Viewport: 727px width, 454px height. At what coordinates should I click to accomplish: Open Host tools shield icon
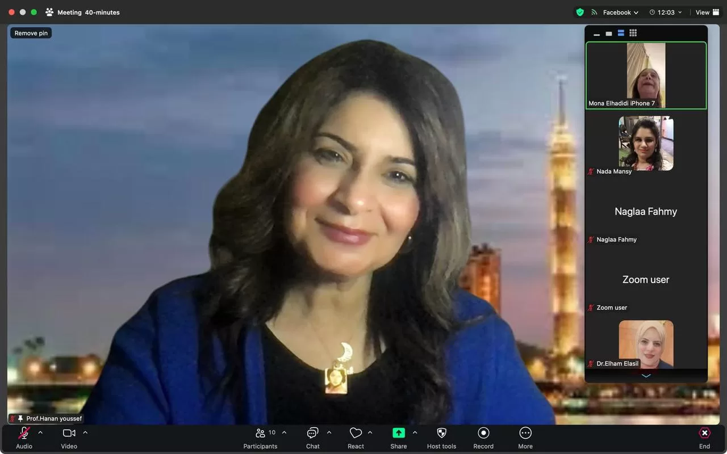[441, 434]
